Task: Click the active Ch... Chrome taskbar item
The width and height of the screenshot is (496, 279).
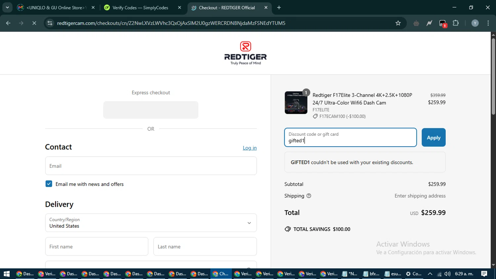Action: (221, 274)
